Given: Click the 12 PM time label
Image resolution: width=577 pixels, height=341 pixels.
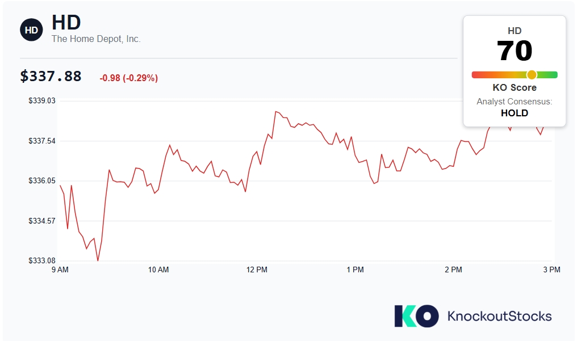Looking at the screenshot, I should (x=257, y=270).
